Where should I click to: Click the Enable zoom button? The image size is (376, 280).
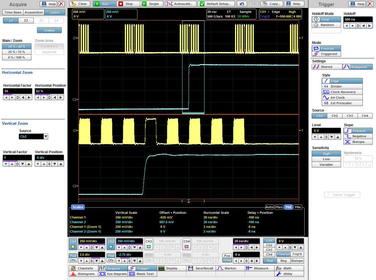(49, 30)
